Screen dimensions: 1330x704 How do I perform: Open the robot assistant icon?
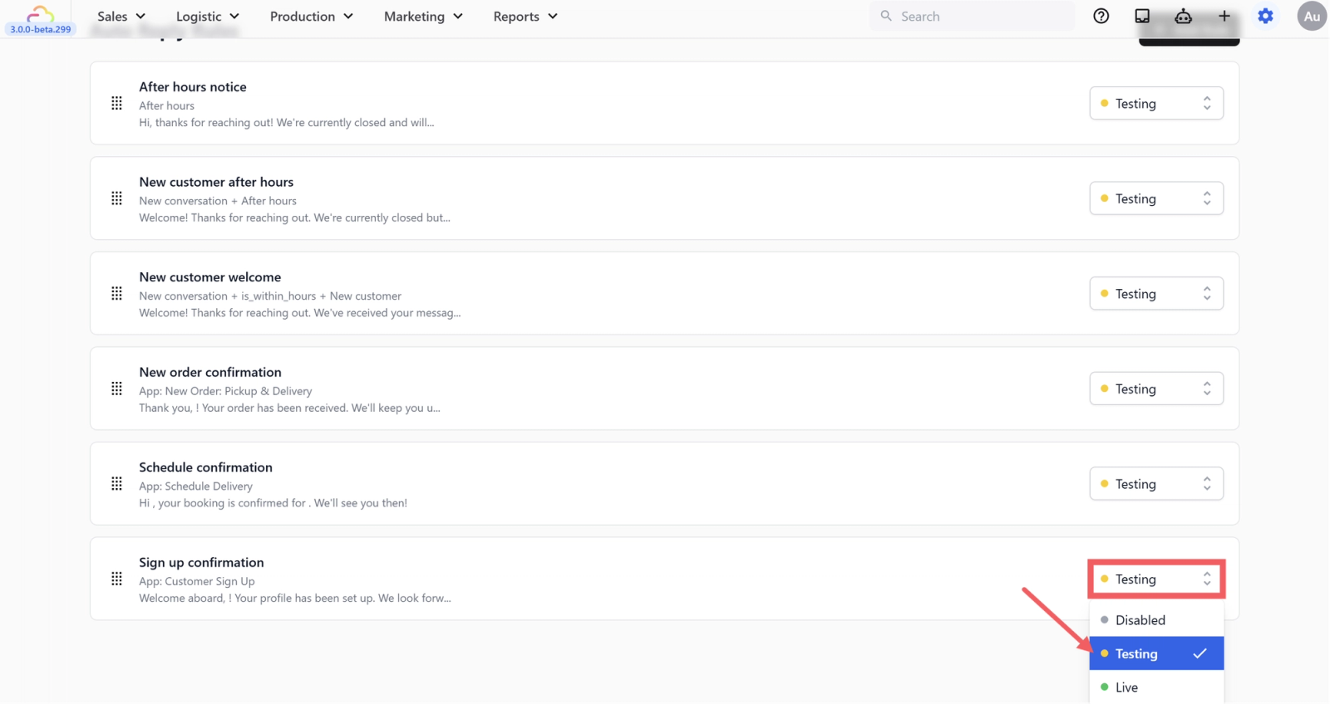point(1183,16)
